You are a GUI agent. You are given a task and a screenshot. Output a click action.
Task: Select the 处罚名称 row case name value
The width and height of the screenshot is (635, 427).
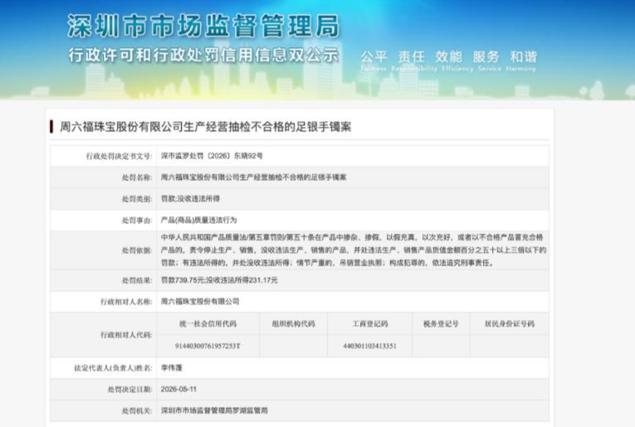coord(253,177)
